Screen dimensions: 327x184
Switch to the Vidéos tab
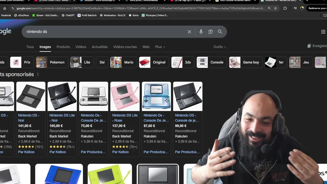[81, 47]
